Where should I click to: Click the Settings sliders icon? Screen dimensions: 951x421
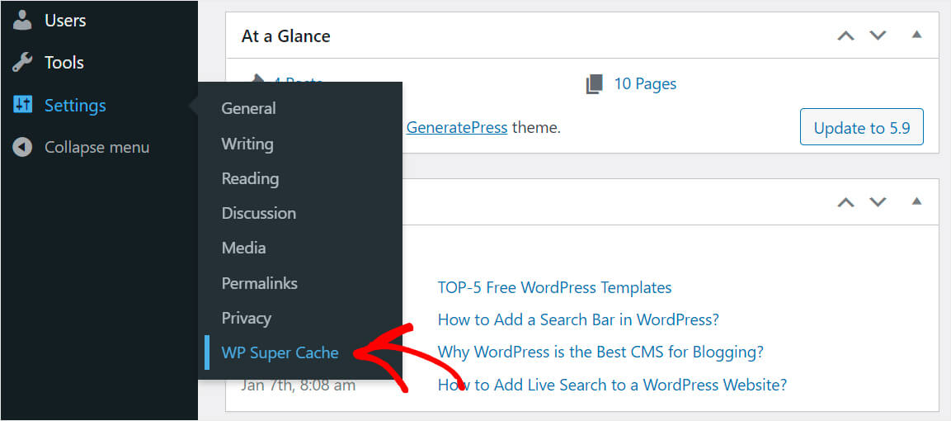(22, 105)
